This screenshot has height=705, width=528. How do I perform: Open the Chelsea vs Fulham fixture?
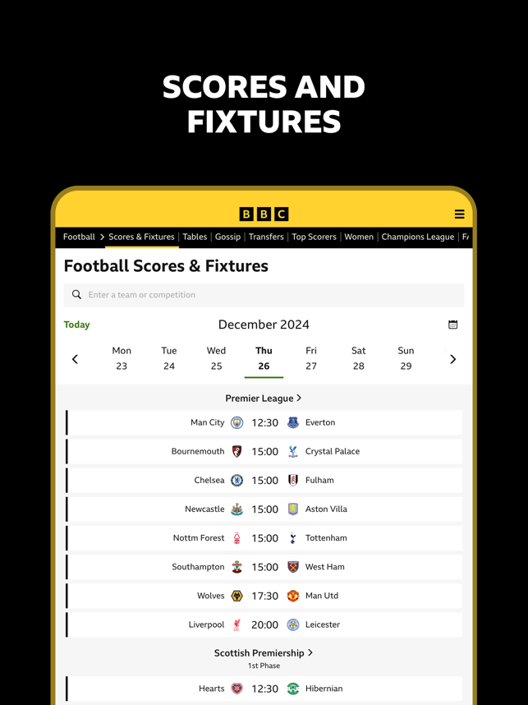click(x=264, y=480)
